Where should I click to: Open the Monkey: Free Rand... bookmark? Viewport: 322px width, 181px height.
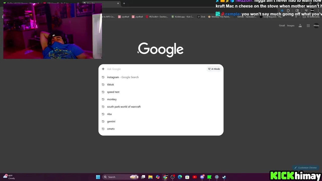coord(219,17)
